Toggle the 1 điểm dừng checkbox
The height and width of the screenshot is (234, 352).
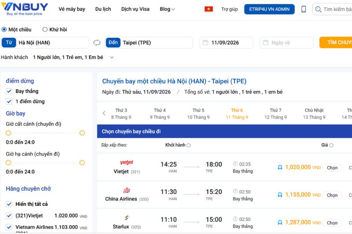coord(9,101)
